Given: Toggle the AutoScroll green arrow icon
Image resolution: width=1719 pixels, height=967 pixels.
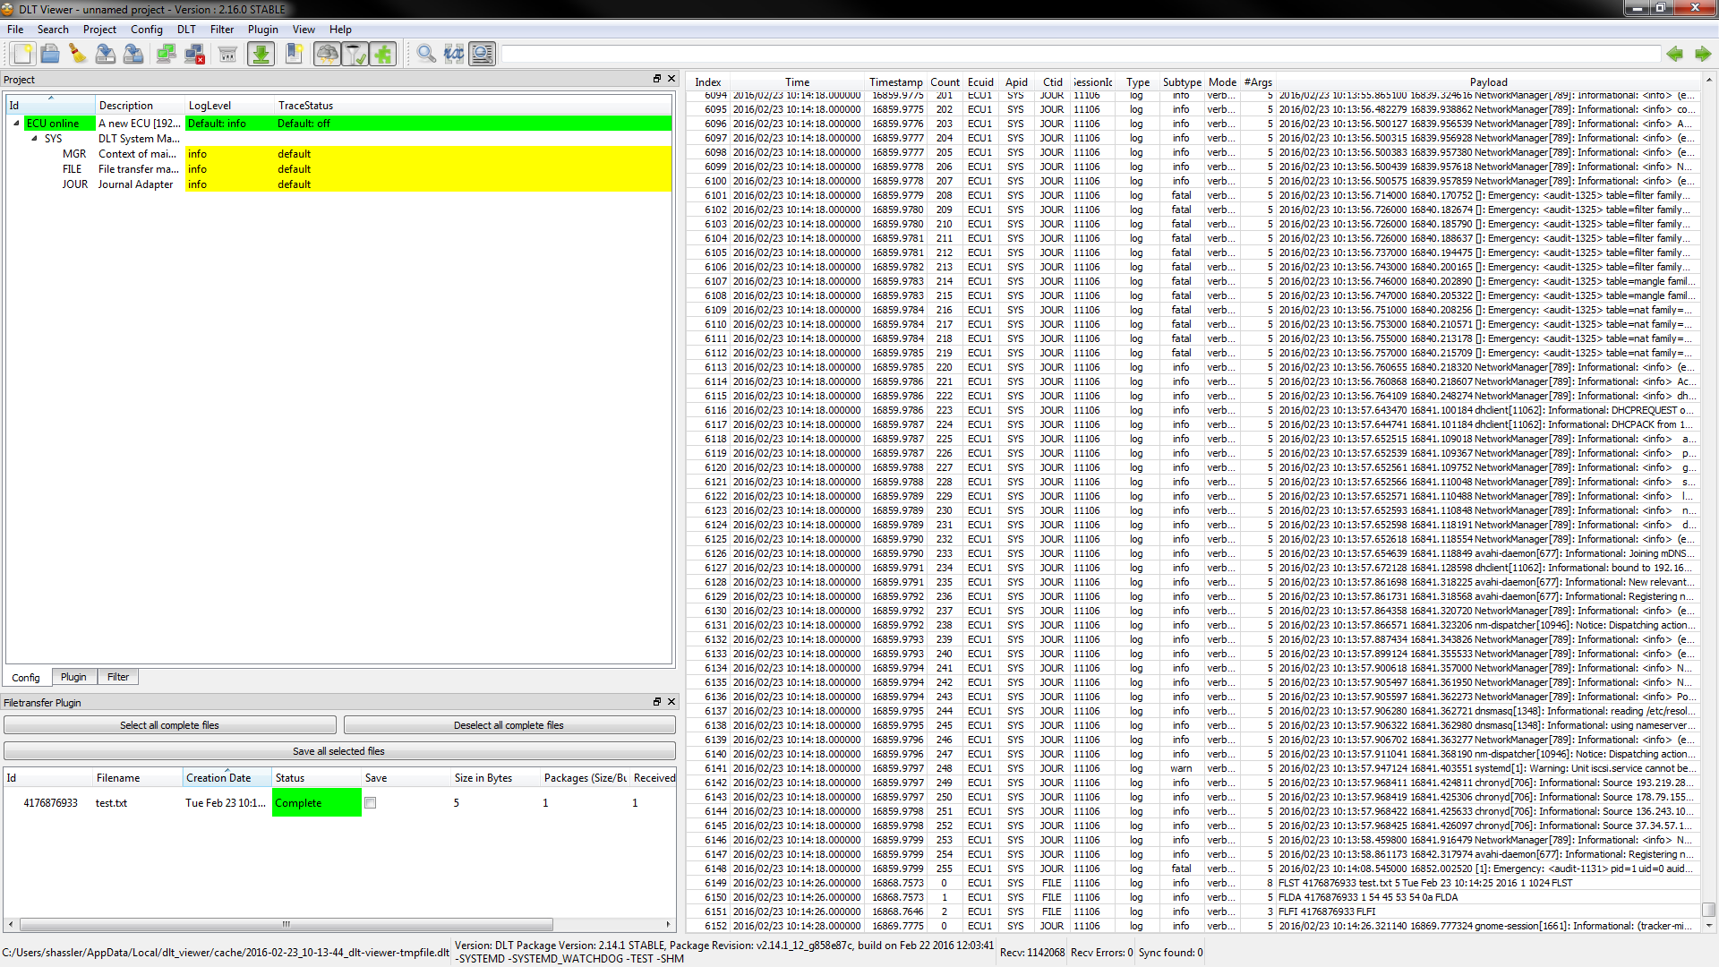Looking at the screenshot, I should pos(261,55).
